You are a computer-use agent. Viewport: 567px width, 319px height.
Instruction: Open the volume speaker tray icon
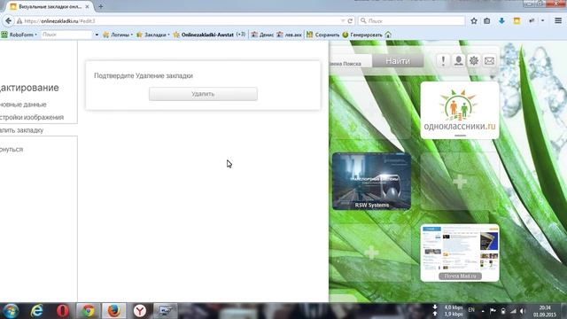click(x=523, y=311)
